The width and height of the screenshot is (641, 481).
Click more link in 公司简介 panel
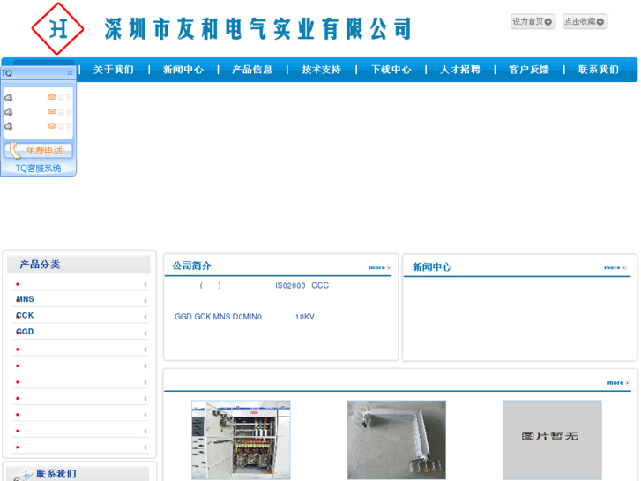[x=380, y=267]
